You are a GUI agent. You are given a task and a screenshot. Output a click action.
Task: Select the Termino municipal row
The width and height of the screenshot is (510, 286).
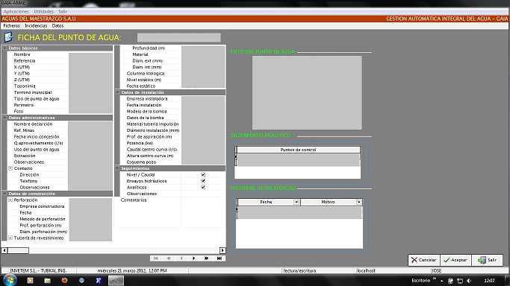60,92
